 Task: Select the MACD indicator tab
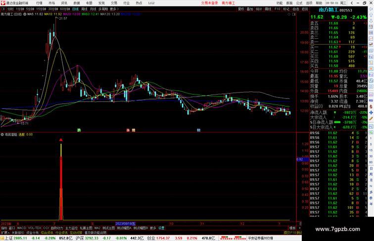click(x=21, y=228)
